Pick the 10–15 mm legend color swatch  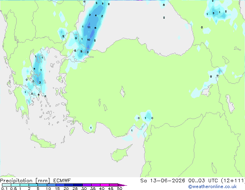[51, 185]
